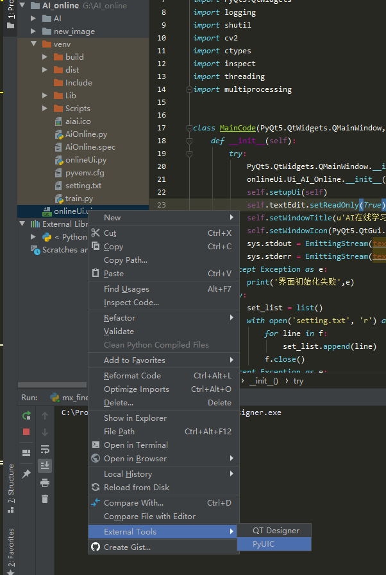Click the restore layout icon in Run panel

click(26, 453)
